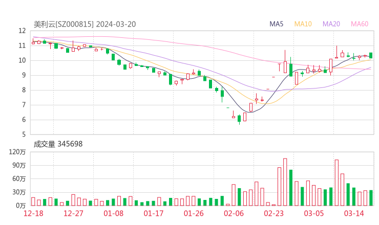The height and width of the screenshot is (225, 379).
Task: Click the 03-14 date axis label
Action: (354, 213)
